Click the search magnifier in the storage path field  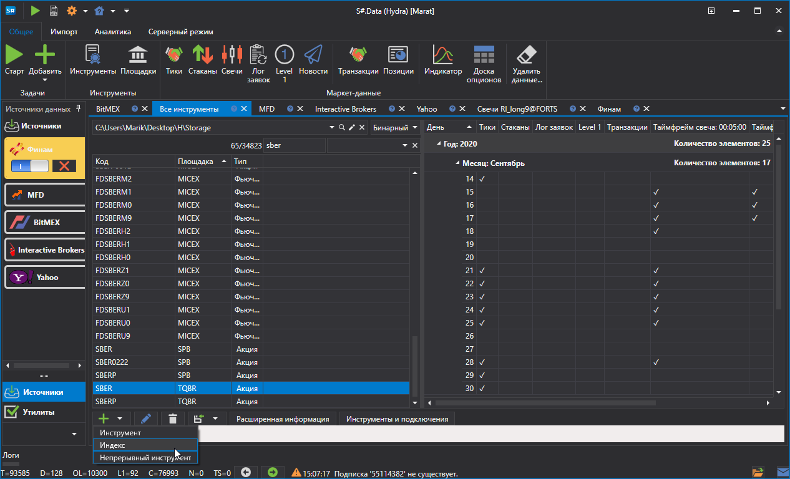pyautogui.click(x=342, y=127)
